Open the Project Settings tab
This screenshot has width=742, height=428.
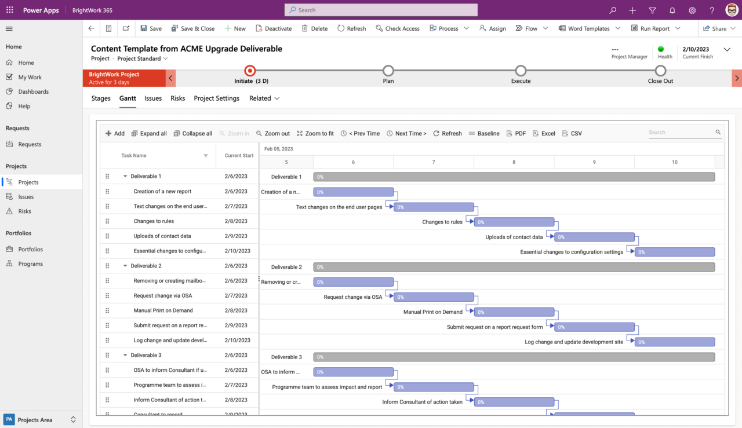[x=216, y=98]
